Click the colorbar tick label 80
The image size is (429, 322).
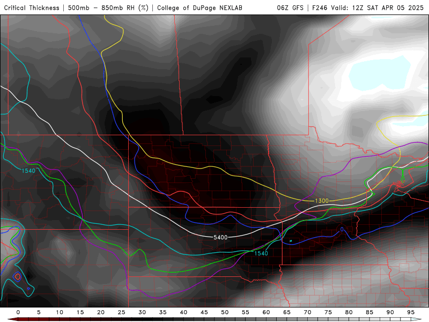349,312
